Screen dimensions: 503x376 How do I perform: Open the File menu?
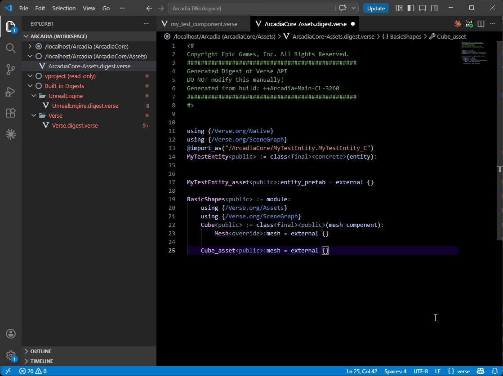click(x=24, y=9)
